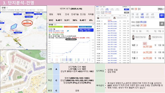Star the 건영 complex as a favorite
165x93 pixels.
pos(7,8)
